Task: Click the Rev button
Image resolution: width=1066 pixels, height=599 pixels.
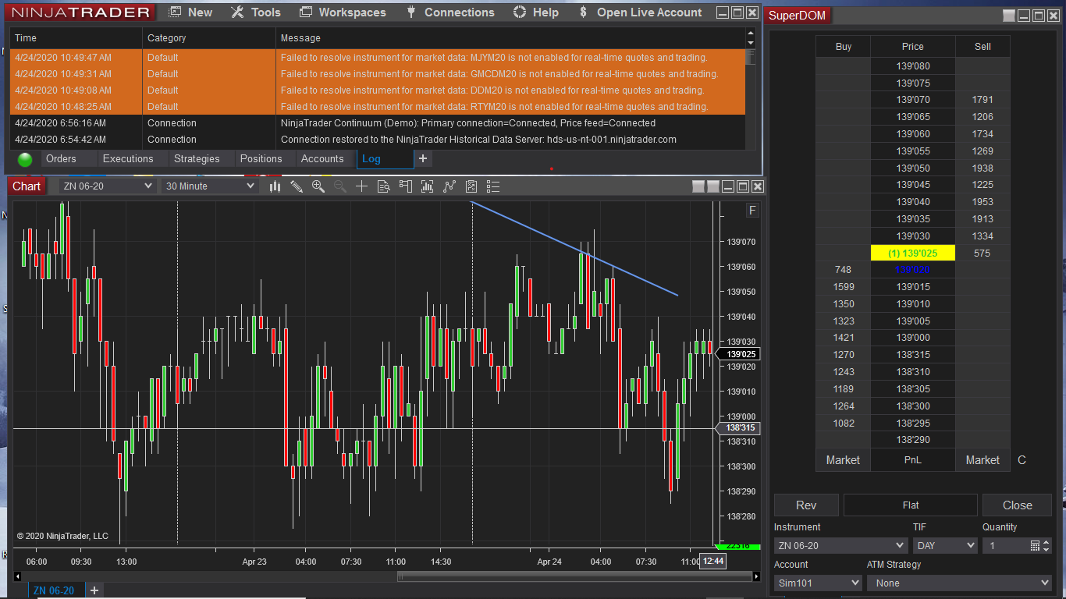Action: (x=806, y=505)
